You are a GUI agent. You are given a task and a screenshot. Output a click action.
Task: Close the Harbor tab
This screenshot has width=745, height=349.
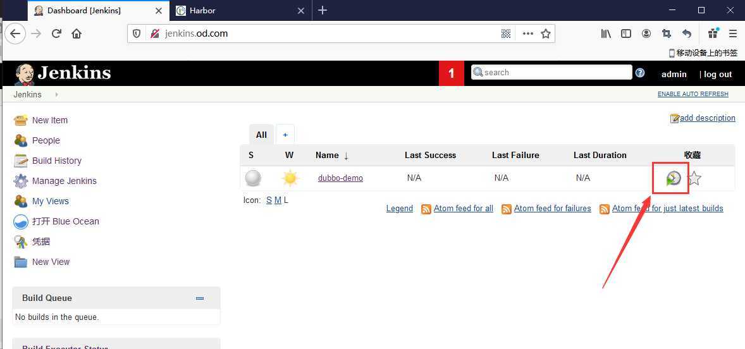pos(301,11)
